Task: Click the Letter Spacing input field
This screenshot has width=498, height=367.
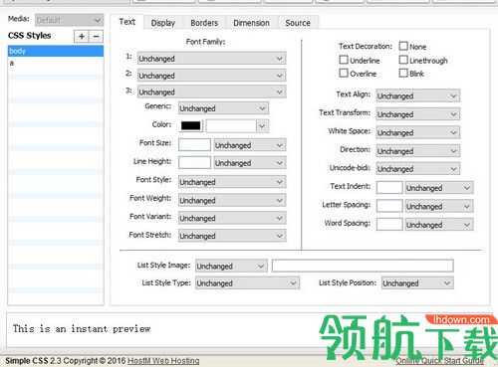Action: (389, 206)
